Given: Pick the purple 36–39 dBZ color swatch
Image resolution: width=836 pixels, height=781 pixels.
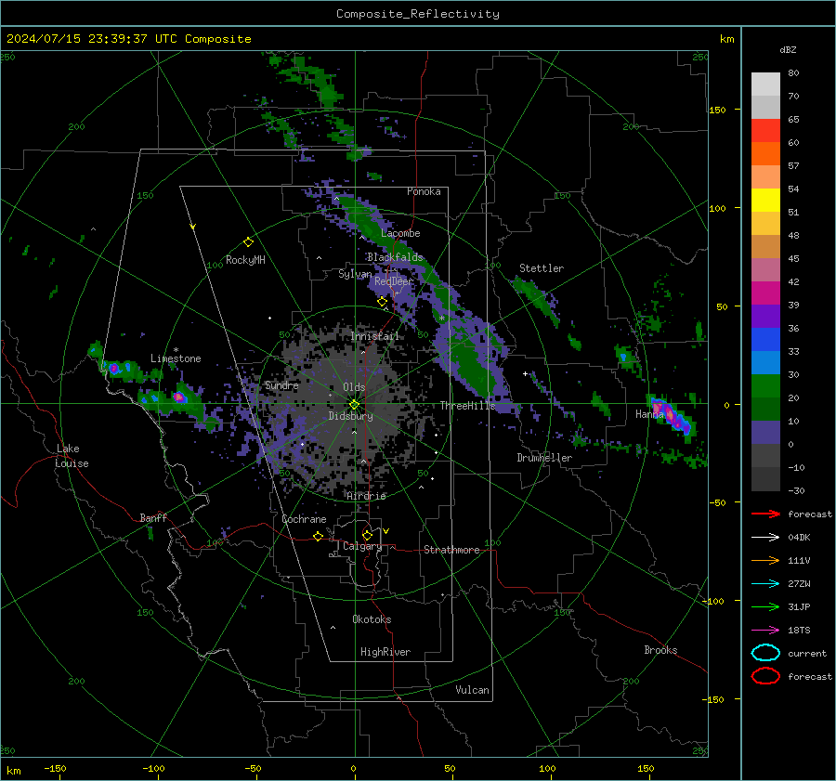Looking at the screenshot, I should [765, 316].
